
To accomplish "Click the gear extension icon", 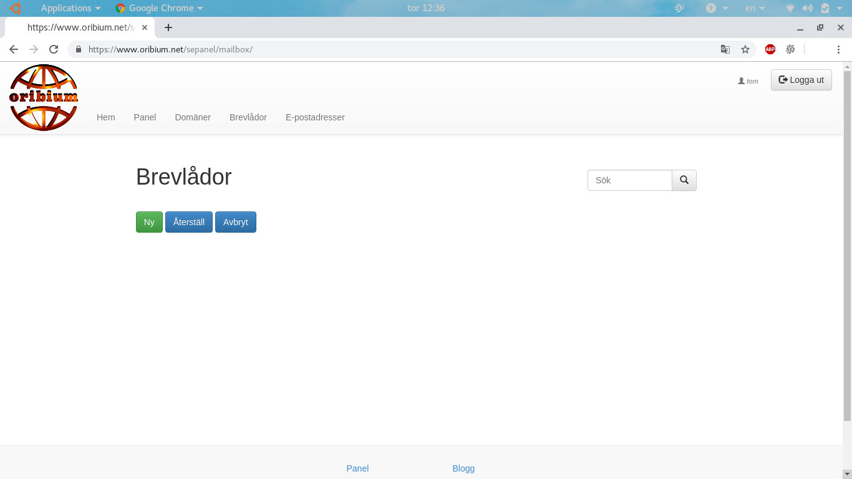I will (790, 49).
